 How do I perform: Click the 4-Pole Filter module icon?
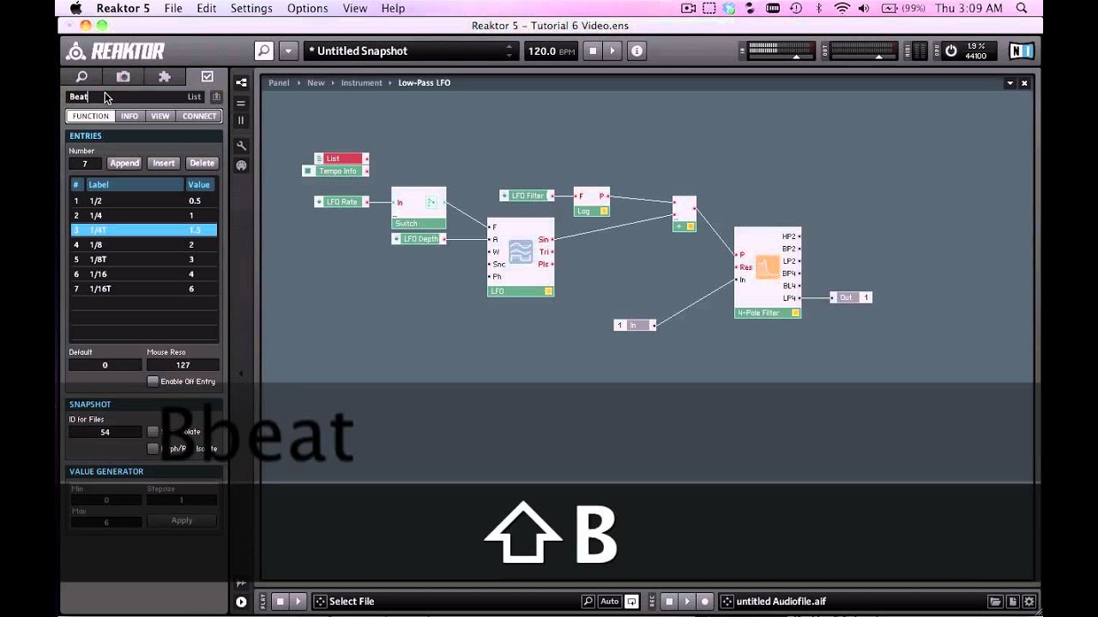coord(767,267)
